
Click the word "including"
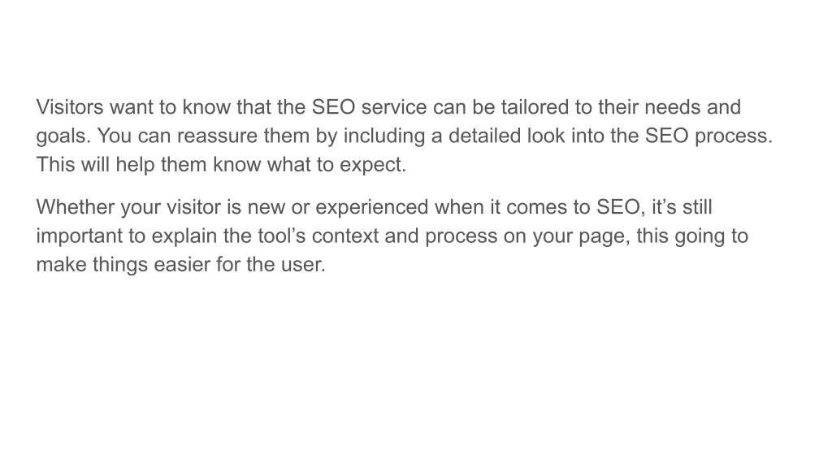coord(384,136)
